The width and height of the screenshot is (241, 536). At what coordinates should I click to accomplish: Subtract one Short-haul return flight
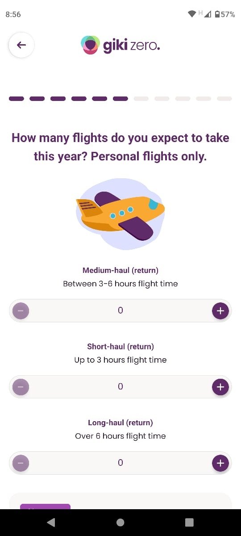point(21,386)
